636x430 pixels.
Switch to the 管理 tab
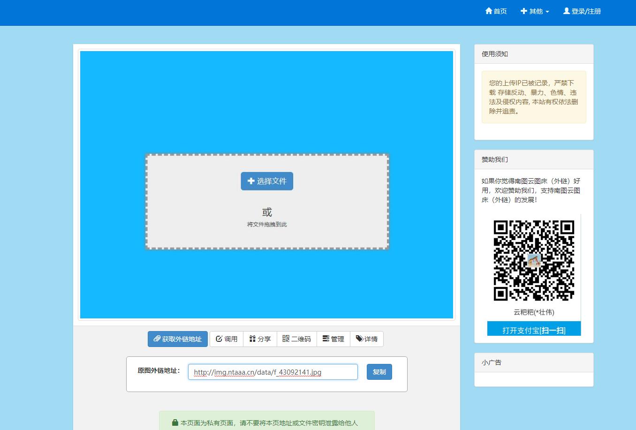pyautogui.click(x=333, y=339)
